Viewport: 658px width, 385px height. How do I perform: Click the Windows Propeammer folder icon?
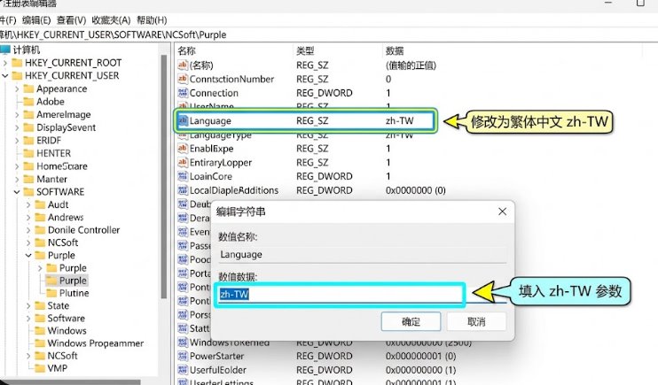40,343
